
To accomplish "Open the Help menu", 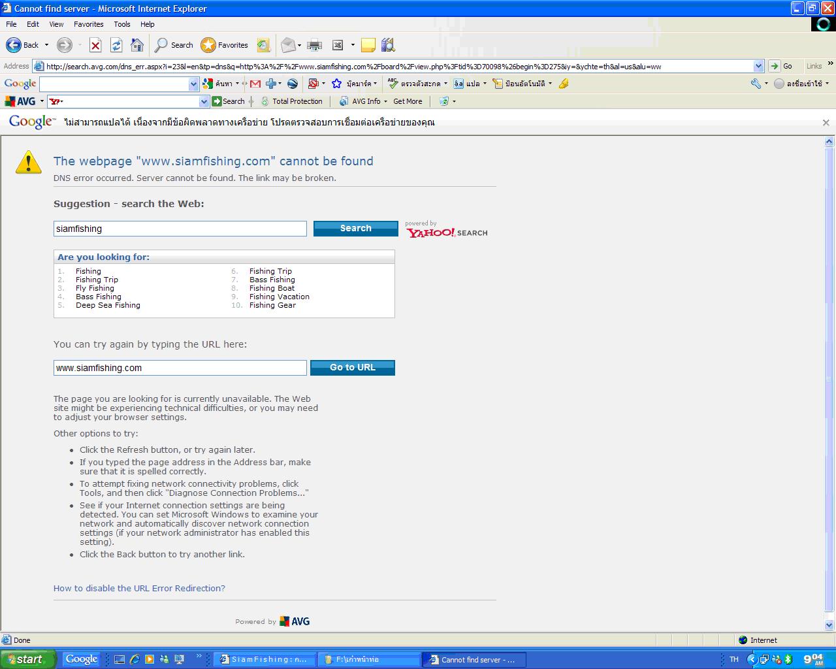I will point(148,24).
